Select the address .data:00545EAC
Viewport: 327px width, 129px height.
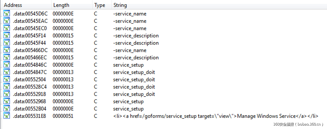click(x=30, y=21)
